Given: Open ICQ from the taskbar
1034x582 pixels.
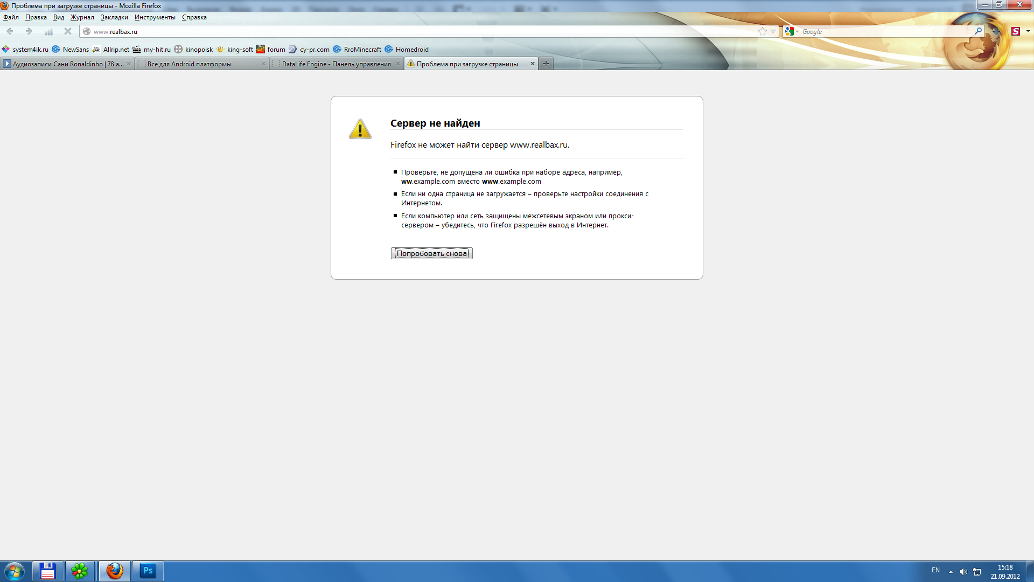Looking at the screenshot, I should [x=80, y=571].
